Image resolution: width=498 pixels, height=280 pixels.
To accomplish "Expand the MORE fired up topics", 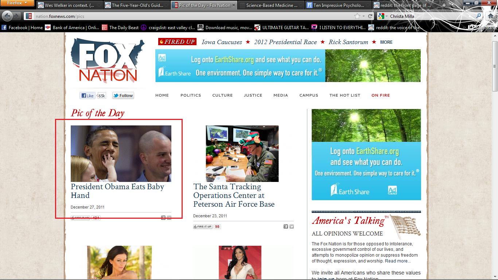I will (x=386, y=42).
